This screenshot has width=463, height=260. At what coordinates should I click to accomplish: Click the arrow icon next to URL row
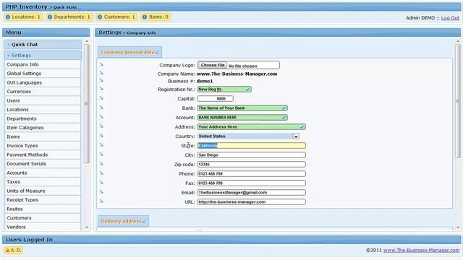(101, 201)
